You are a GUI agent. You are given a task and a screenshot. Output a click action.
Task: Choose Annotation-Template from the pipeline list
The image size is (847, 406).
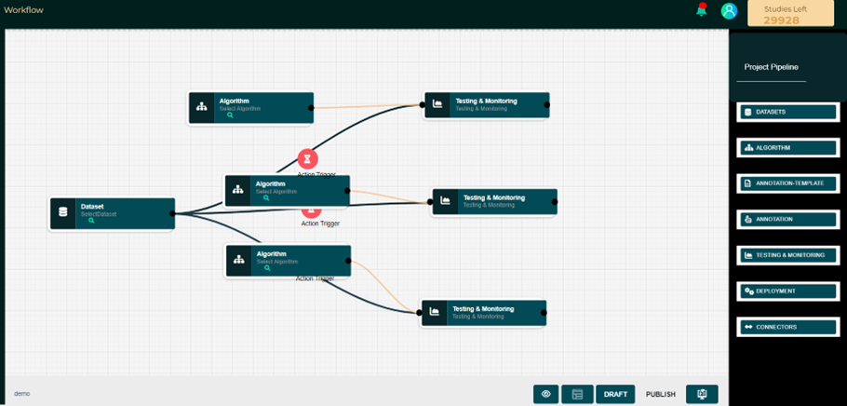coord(788,183)
